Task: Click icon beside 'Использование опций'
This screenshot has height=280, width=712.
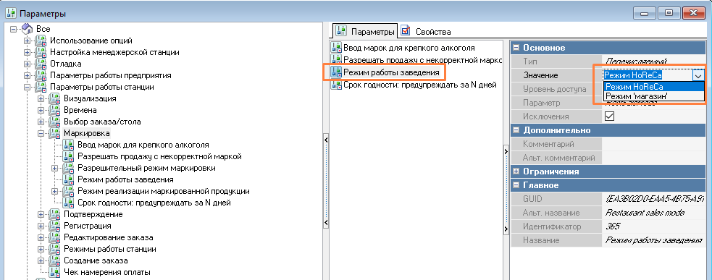Action: [x=41, y=41]
